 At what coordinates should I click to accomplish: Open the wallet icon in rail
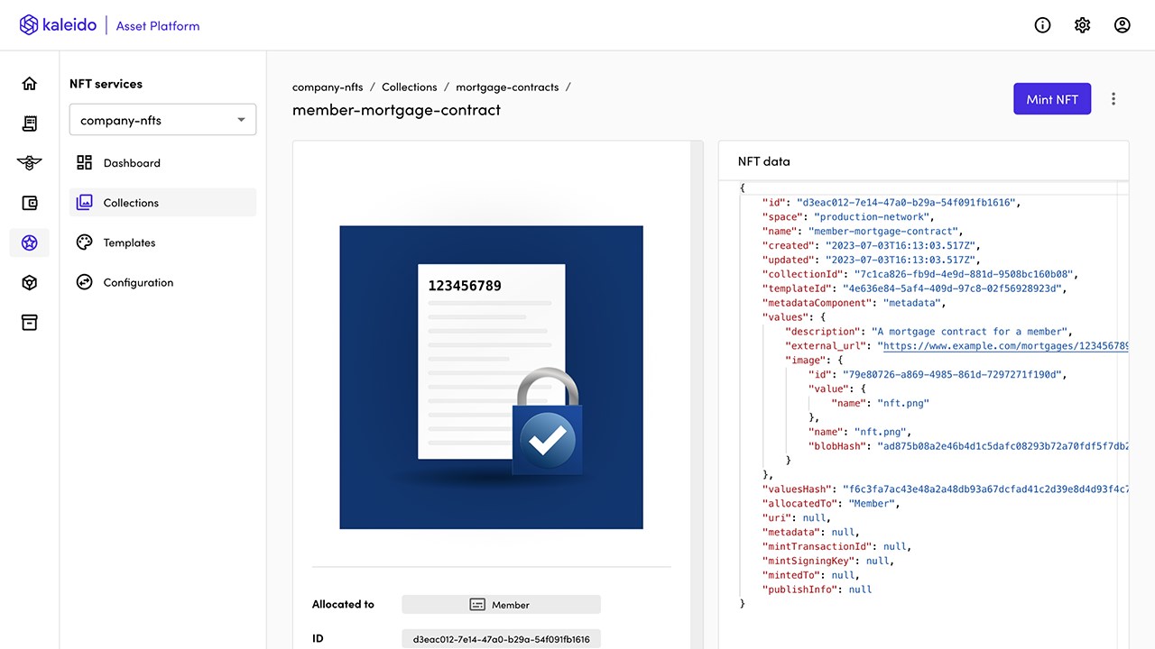(30, 203)
